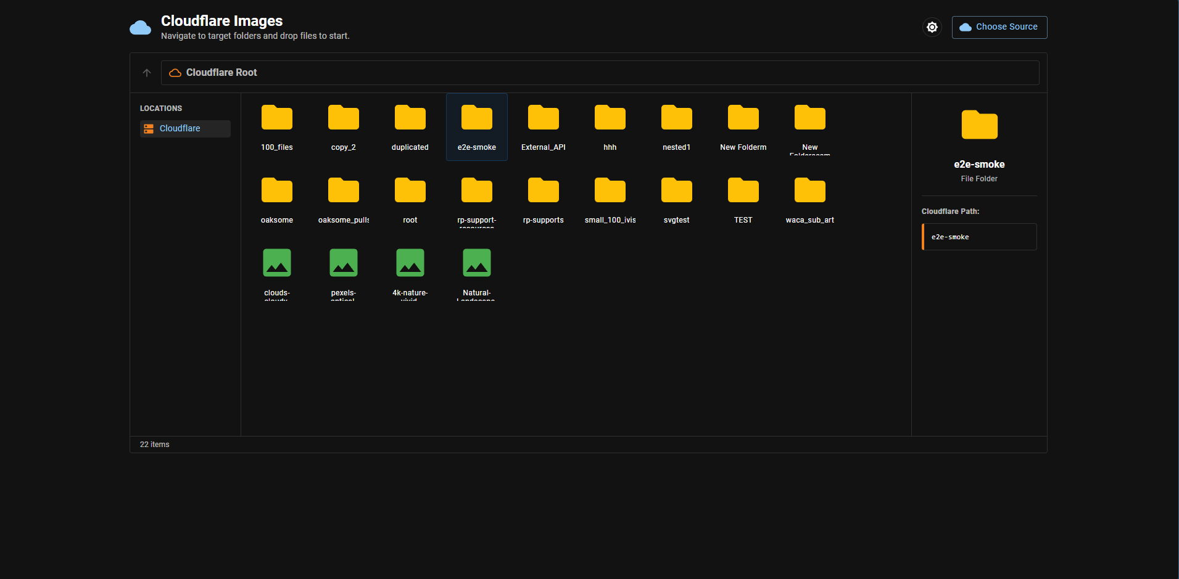Select the rp-supports folder
Image resolution: width=1179 pixels, height=579 pixels.
pyautogui.click(x=544, y=200)
